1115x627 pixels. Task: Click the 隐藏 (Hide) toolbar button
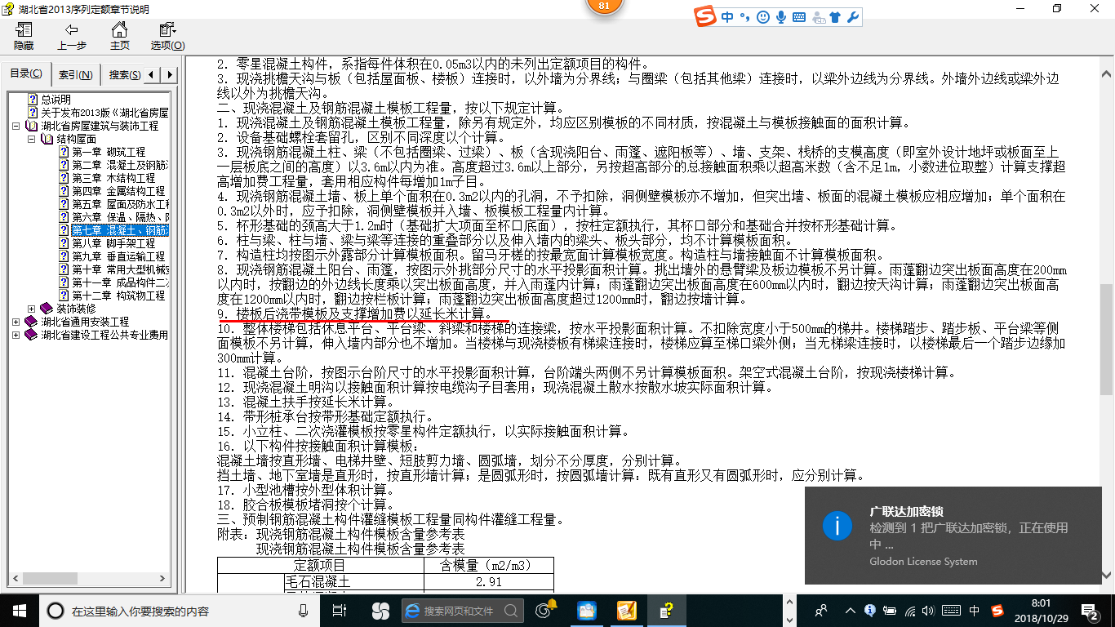pyautogui.click(x=23, y=37)
